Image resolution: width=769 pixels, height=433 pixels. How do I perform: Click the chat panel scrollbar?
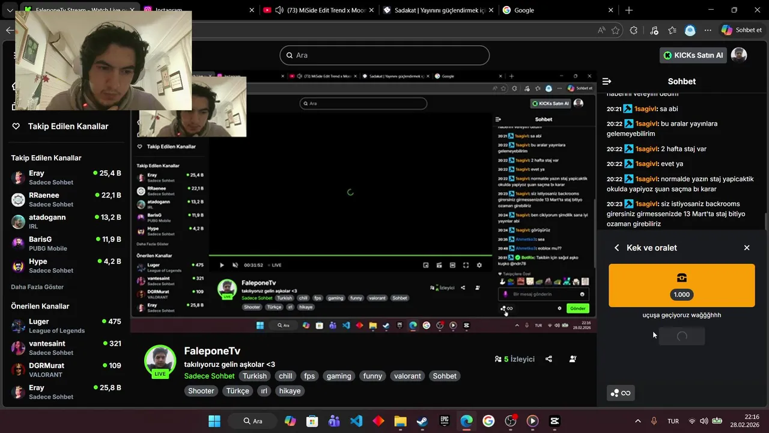[766, 221]
